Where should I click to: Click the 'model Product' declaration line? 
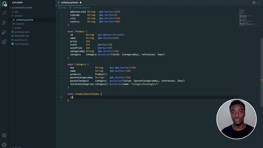(77, 32)
